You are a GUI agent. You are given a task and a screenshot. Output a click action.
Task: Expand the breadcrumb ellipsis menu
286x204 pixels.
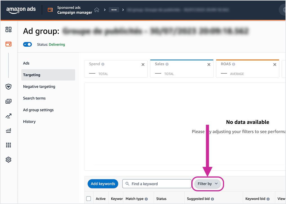click(114, 10)
